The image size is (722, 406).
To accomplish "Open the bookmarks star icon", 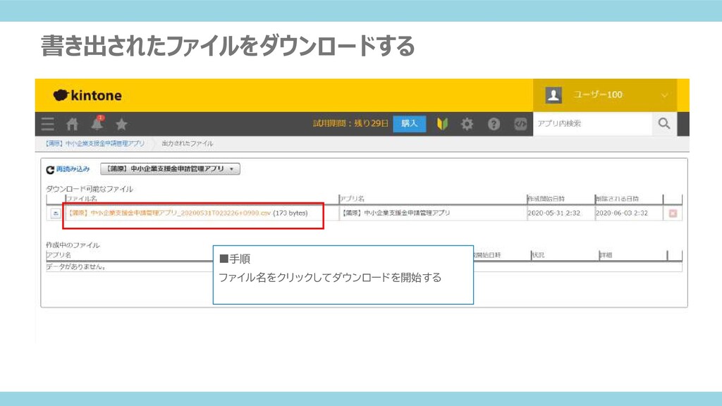I will (x=121, y=124).
